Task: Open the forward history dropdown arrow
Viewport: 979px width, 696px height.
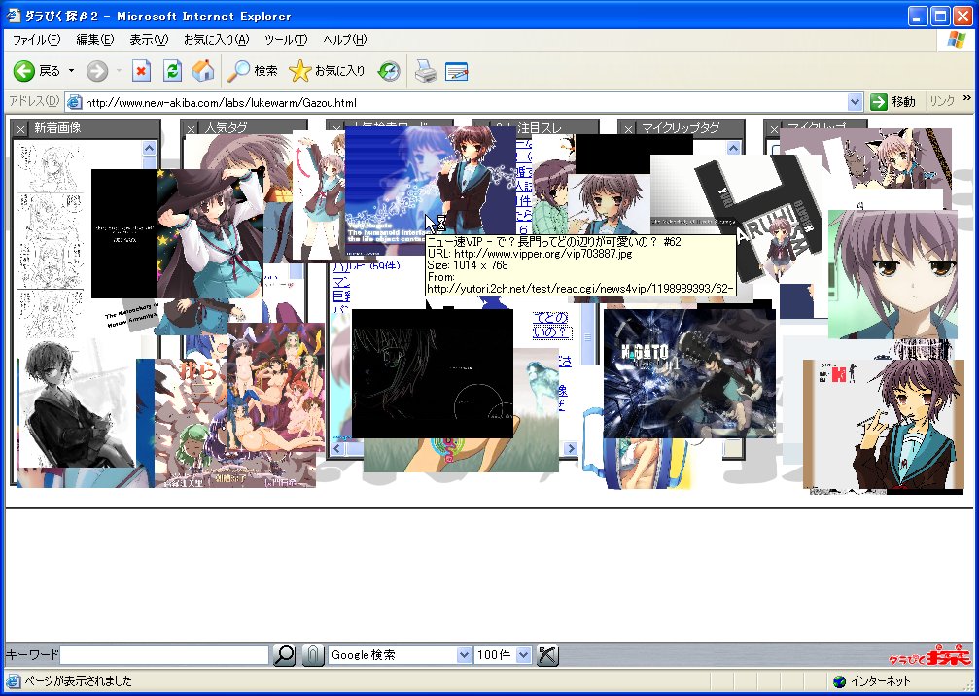Action: pos(119,71)
